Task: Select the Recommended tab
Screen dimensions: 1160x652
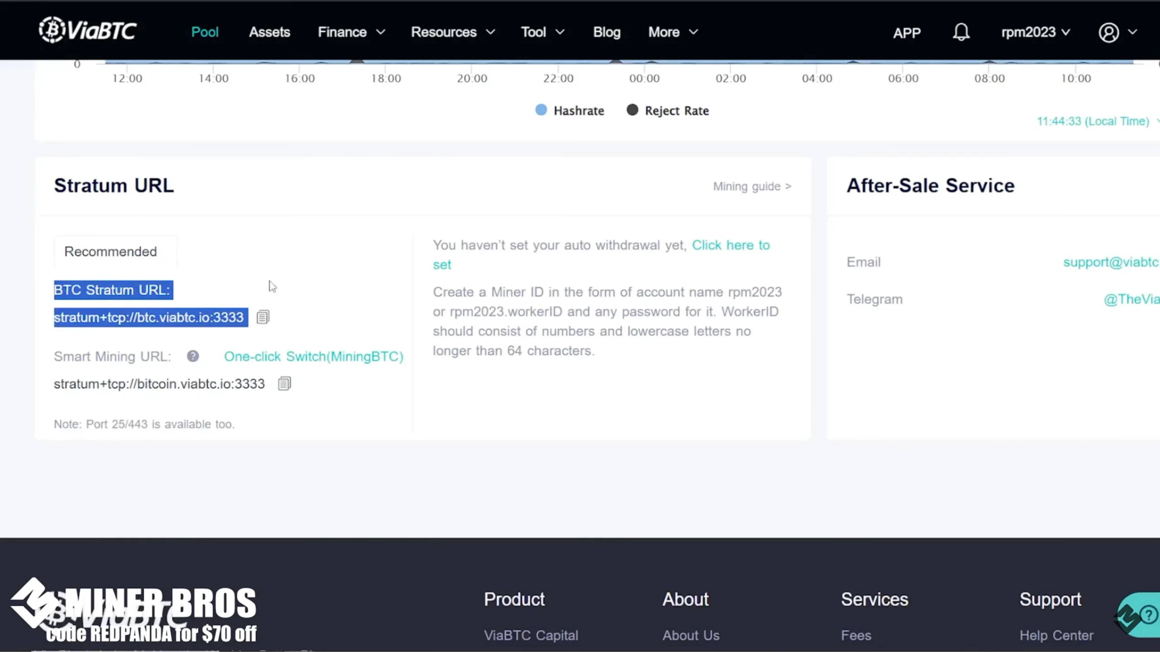Action: coord(115,251)
